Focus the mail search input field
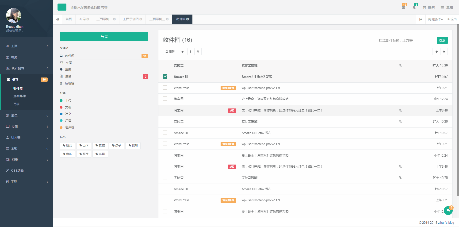Image resolution: width=459 pixels, height=227 pixels. [x=406, y=40]
